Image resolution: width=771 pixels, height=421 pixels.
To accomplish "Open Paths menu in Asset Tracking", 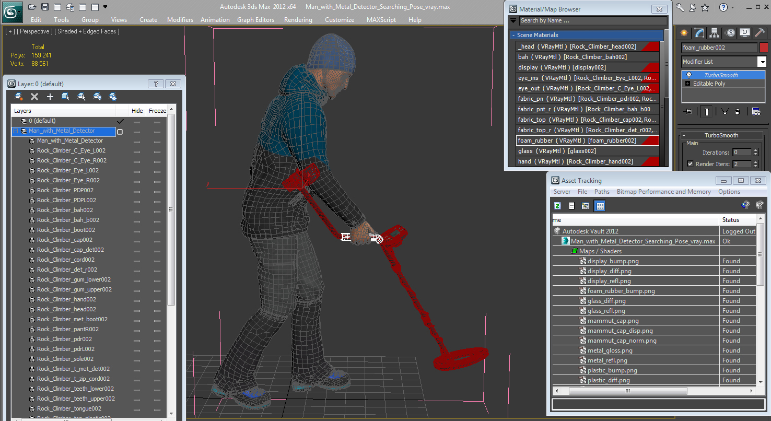I will (602, 192).
